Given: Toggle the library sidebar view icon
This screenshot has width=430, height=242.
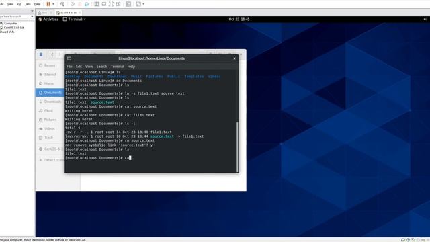Looking at the screenshot, I should pos(97,4).
